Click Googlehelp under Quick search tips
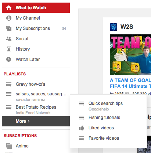Viewport: 151px width, 153px height. pos(99,109)
